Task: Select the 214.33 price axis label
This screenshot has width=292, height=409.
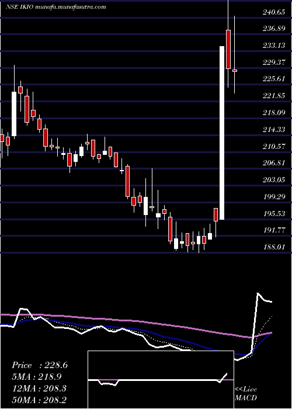Action: tap(273, 130)
